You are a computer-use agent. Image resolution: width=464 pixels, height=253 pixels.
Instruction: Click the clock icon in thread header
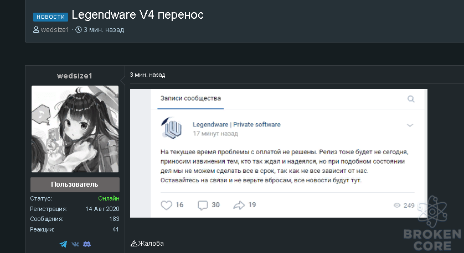click(x=79, y=30)
